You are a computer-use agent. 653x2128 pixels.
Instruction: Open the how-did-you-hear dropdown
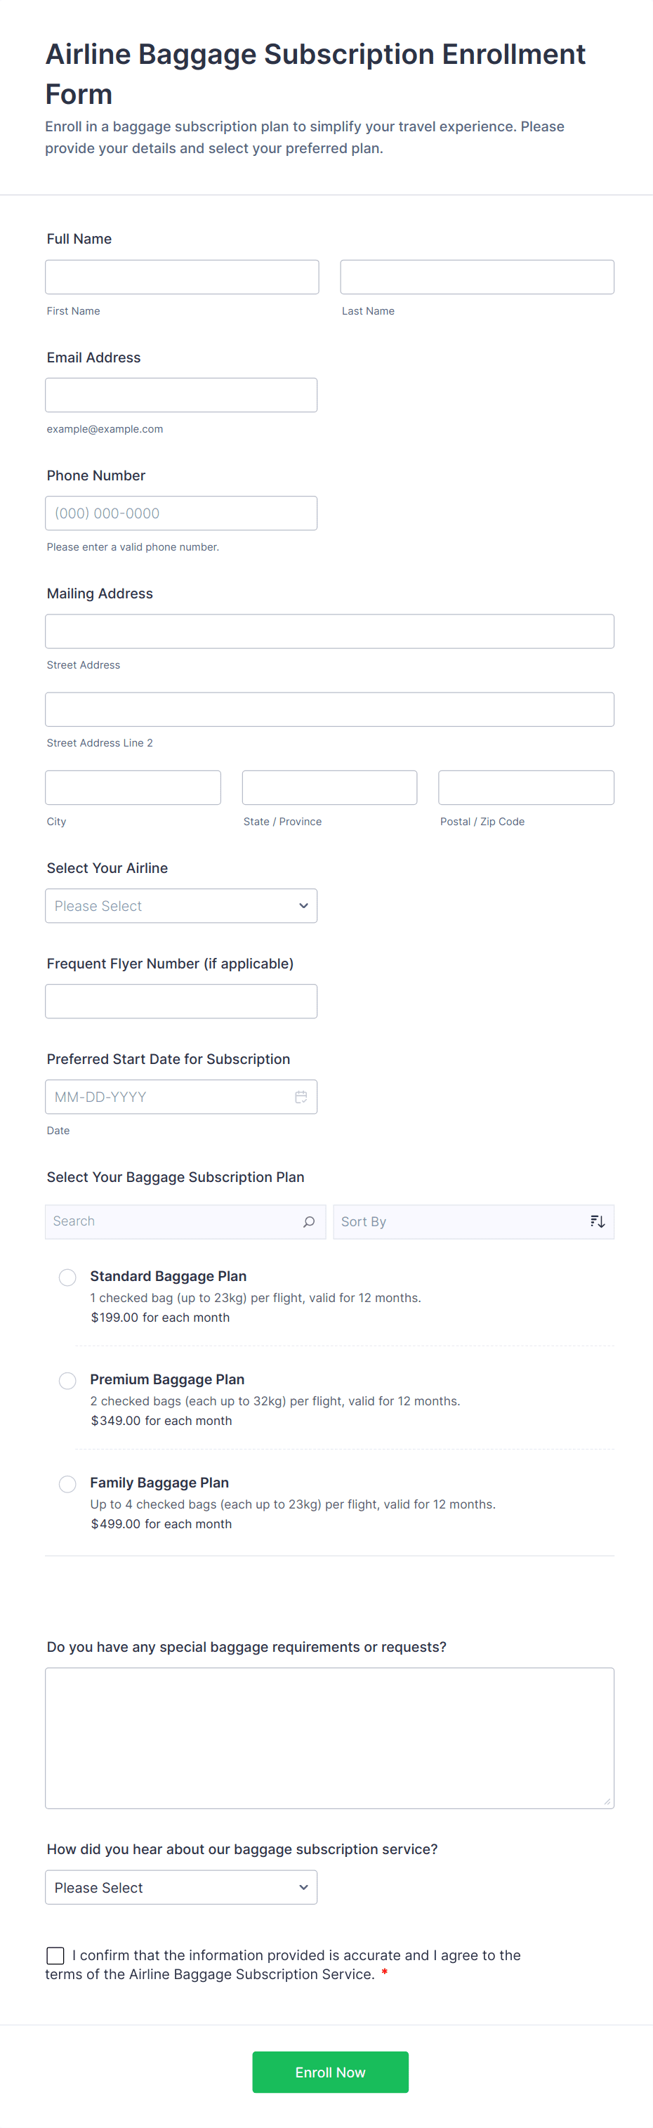180,1888
